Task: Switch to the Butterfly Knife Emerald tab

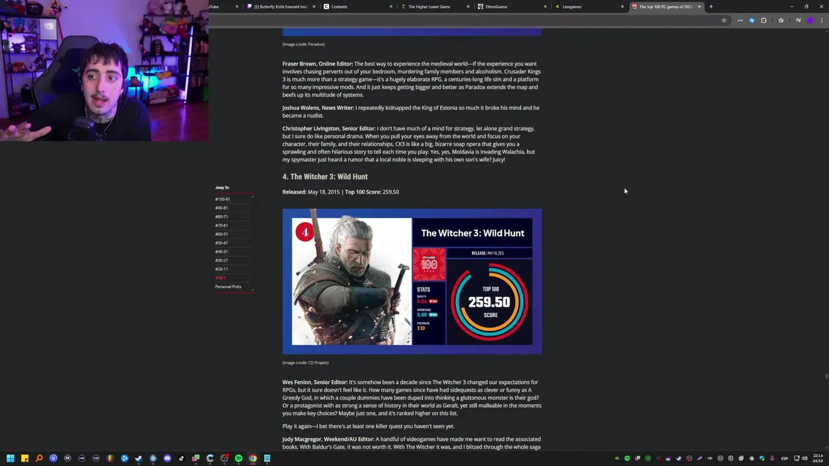Action: click(281, 6)
